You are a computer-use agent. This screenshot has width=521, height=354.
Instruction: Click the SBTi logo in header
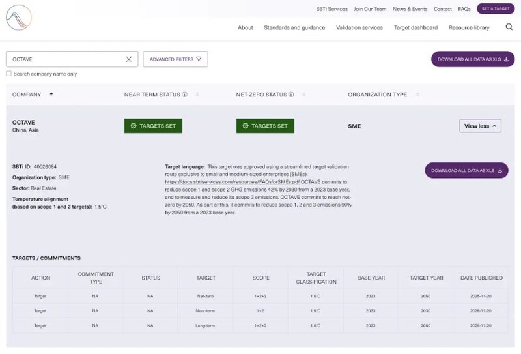[x=19, y=18]
